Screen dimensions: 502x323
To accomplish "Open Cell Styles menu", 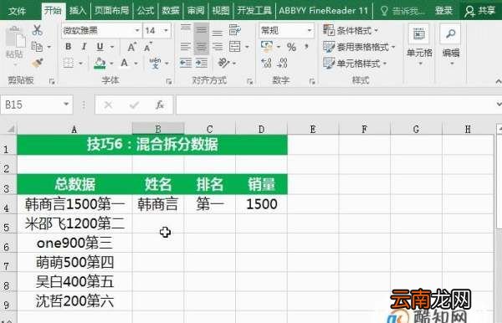I will coord(355,64).
